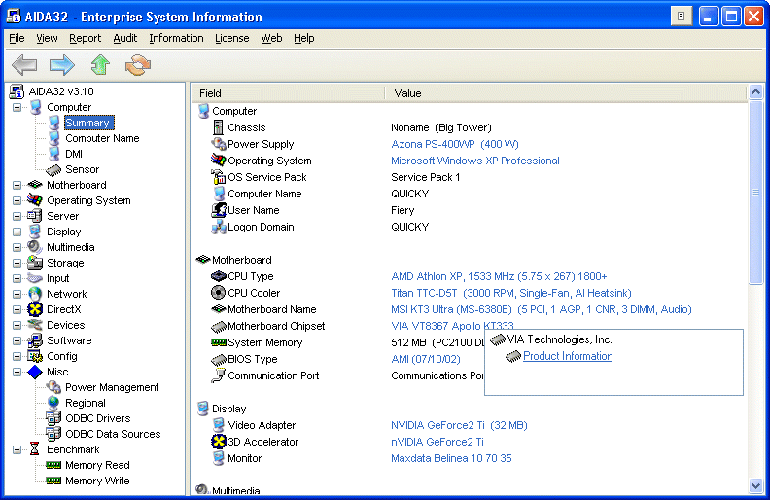The width and height of the screenshot is (770, 500).
Task: Click the Power Management tree icon
Action: pos(53,387)
